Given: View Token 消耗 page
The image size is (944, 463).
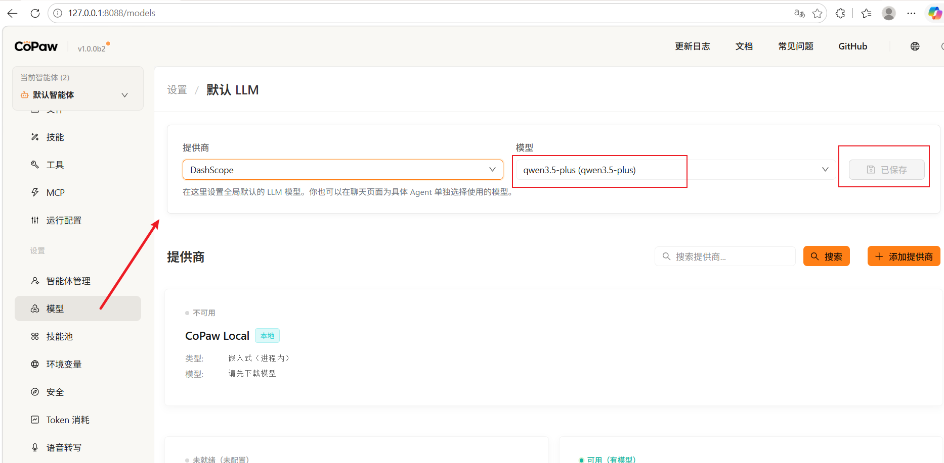Looking at the screenshot, I should pyautogui.click(x=78, y=420).
